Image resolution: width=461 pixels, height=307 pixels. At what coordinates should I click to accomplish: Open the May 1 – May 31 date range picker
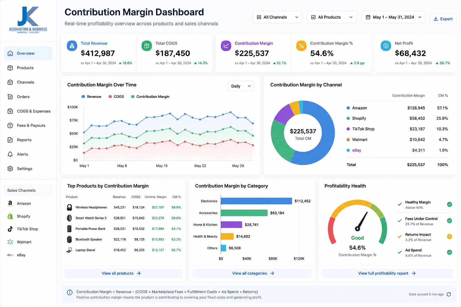[393, 17]
